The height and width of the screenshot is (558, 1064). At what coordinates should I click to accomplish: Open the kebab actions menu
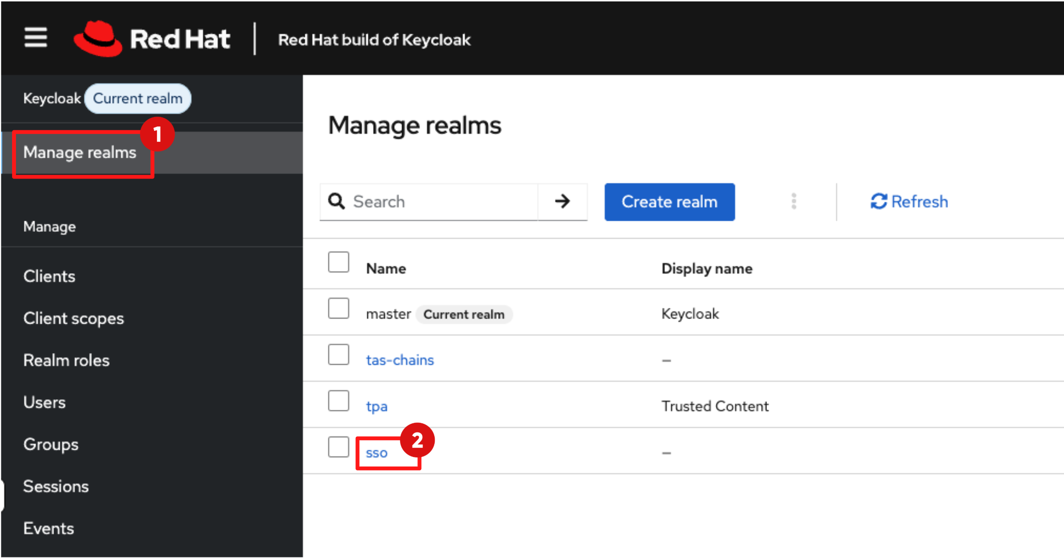click(x=793, y=201)
